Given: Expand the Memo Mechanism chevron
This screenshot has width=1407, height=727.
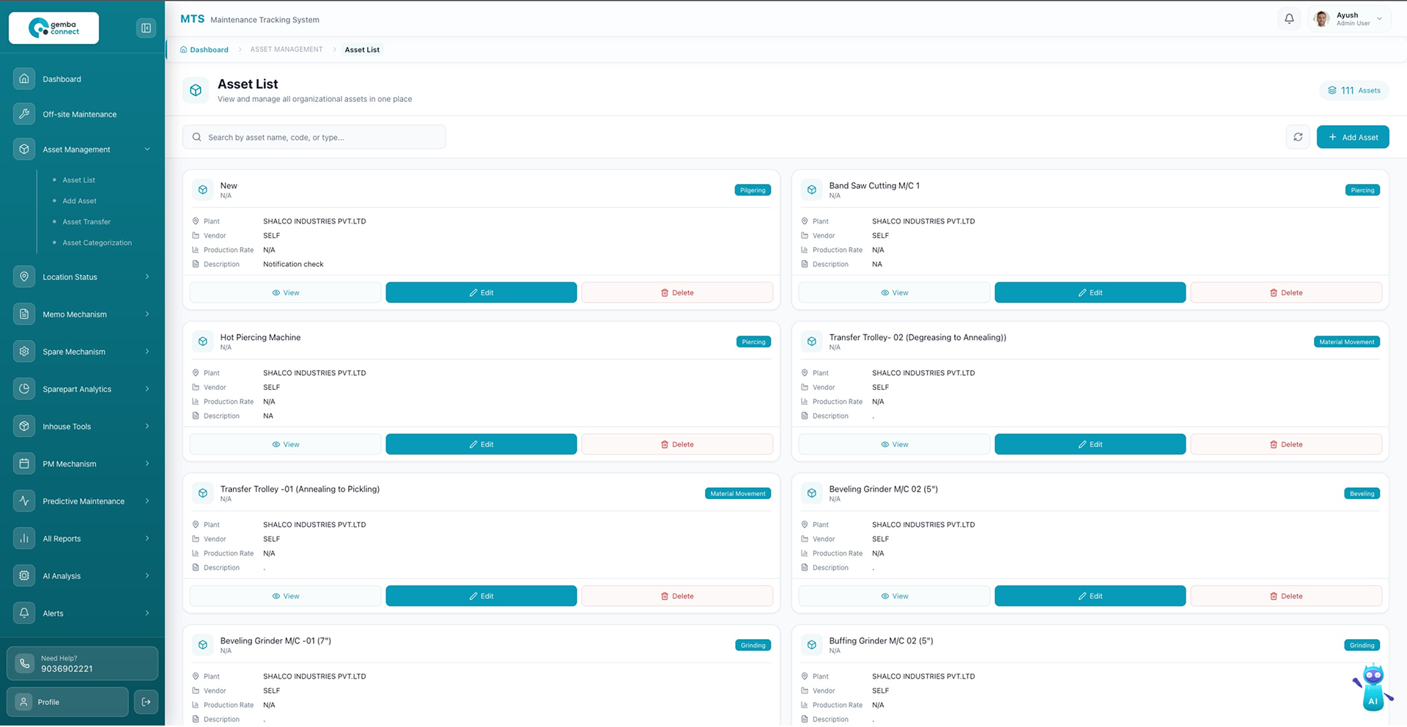Looking at the screenshot, I should point(147,314).
